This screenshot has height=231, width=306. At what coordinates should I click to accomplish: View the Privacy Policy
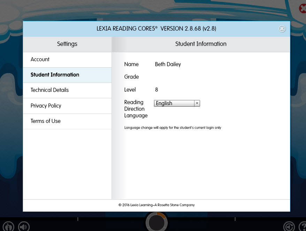(46, 106)
